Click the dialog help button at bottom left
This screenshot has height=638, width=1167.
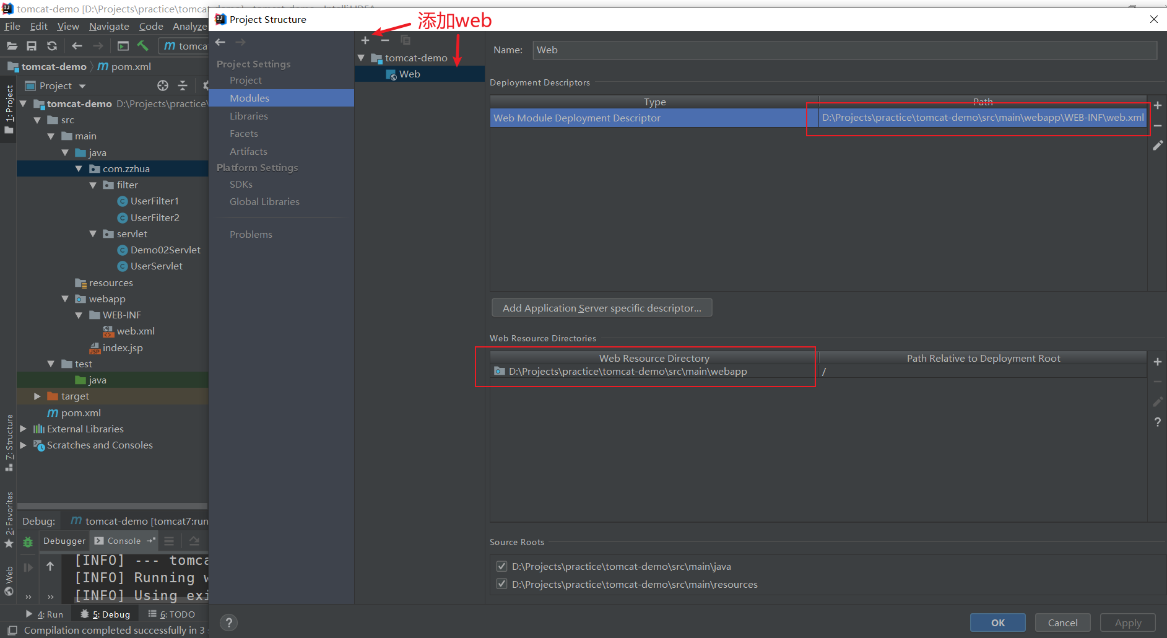click(228, 623)
